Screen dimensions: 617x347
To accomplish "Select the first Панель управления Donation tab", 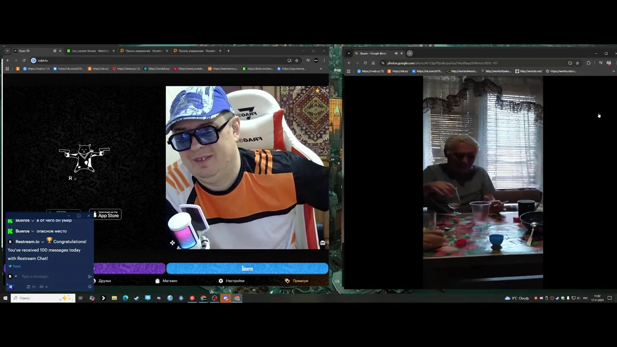I will pos(144,51).
